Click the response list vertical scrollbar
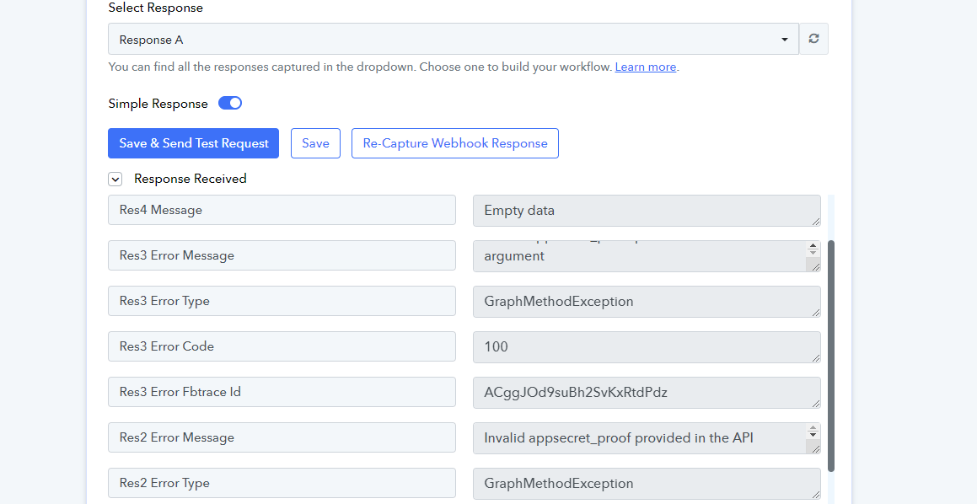The image size is (977, 504). click(x=831, y=356)
